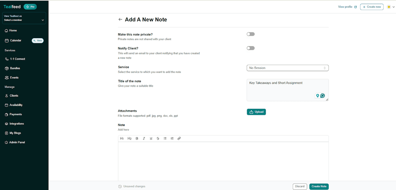396x190 pixels.
Task: Toggle bold formatting in note editor
Action: [137, 138]
